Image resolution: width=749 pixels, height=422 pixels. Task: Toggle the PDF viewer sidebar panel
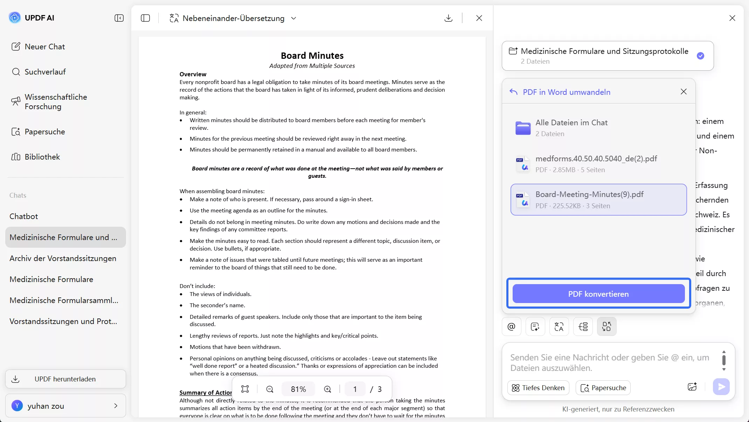[x=145, y=18]
